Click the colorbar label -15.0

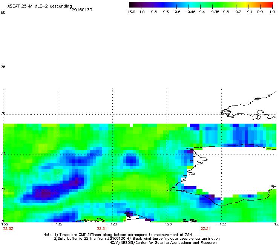tap(130, 12)
